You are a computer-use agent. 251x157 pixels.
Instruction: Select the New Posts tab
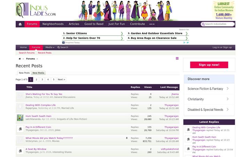pyautogui.click(x=24, y=73)
